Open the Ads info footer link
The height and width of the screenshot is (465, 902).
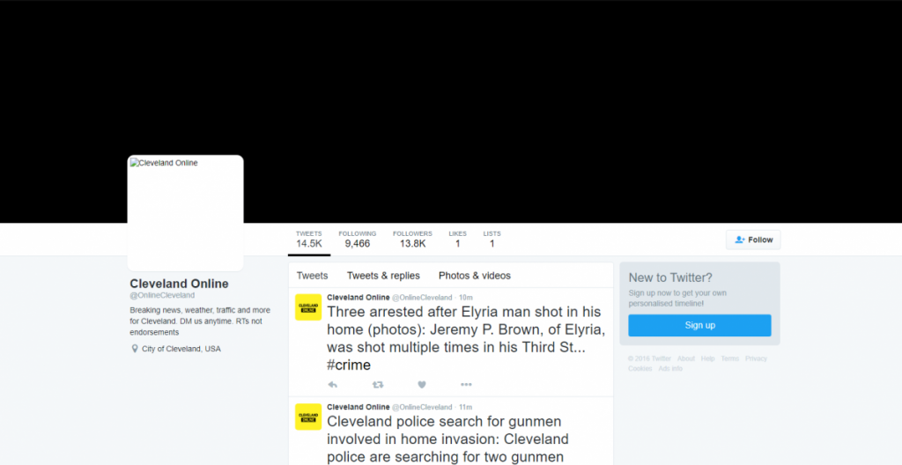[670, 368]
